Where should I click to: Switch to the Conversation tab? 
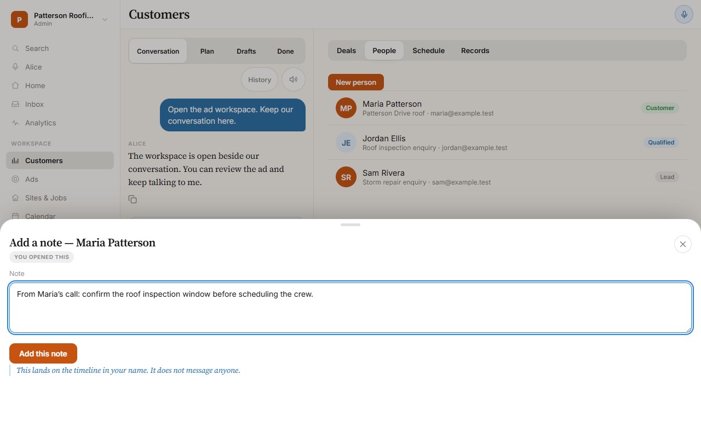(158, 51)
